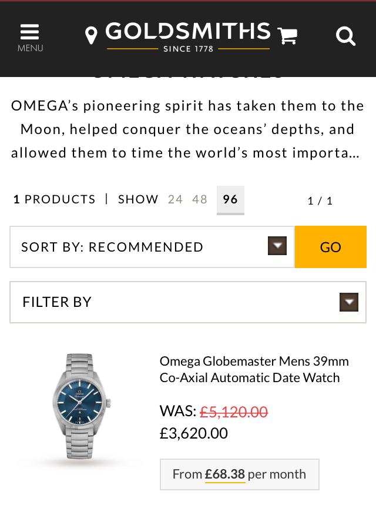Open the shopping cart icon
Screen dimensions: 376x505
click(287, 36)
